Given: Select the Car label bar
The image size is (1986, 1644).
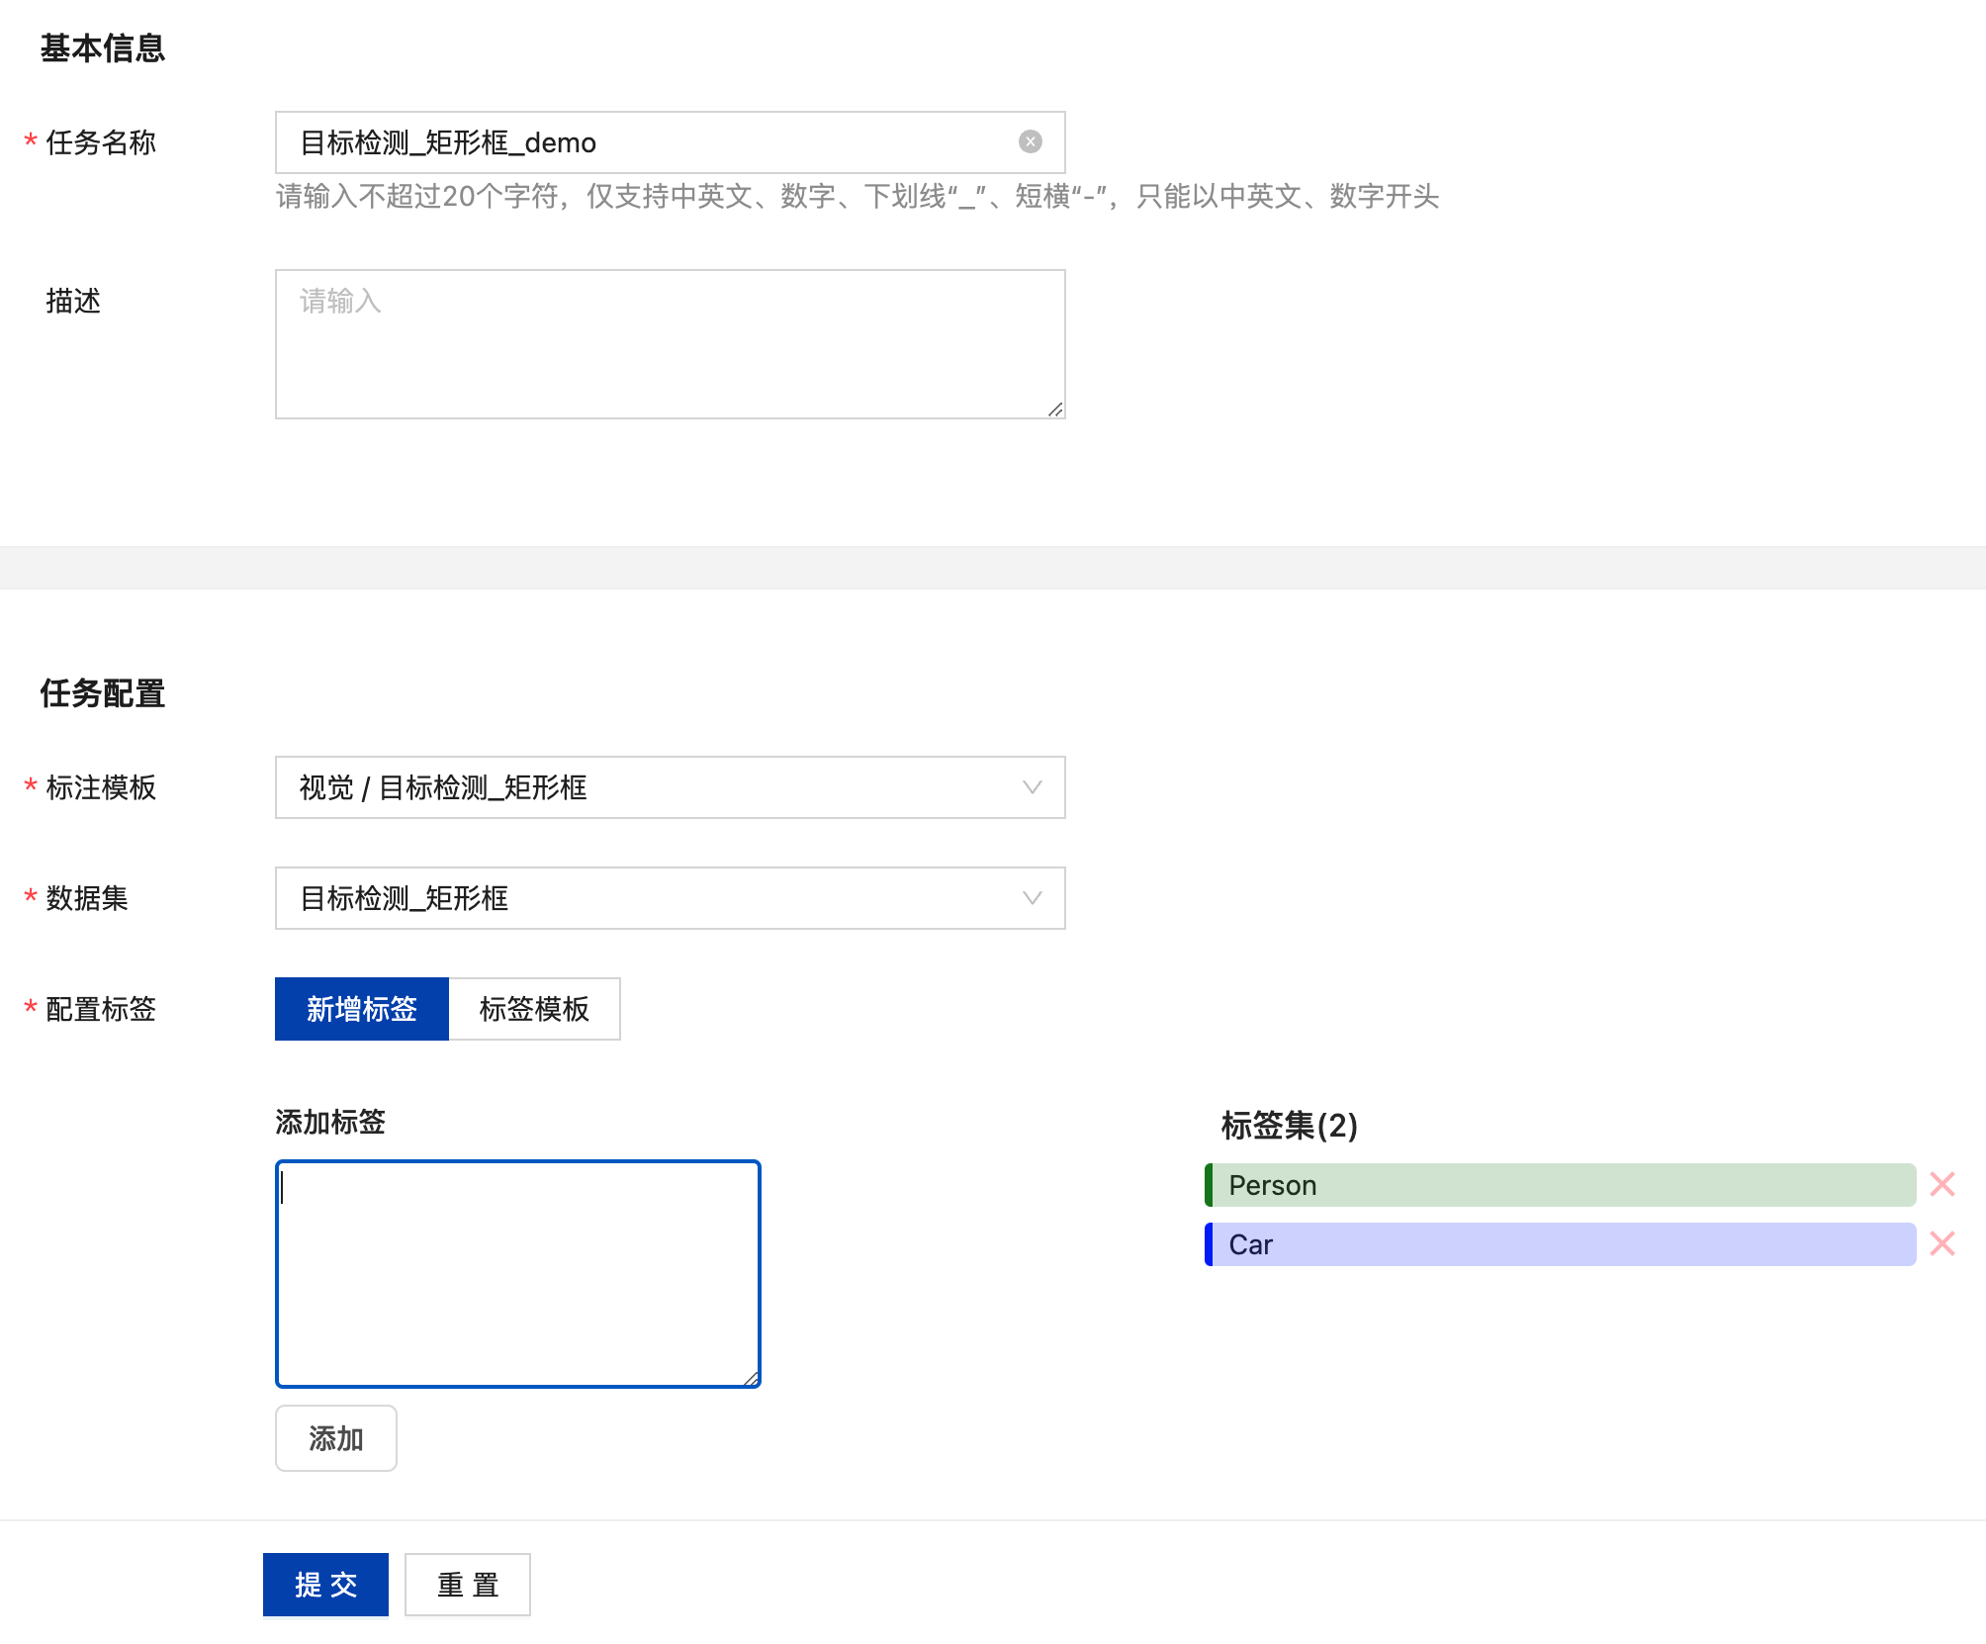Looking at the screenshot, I should click(x=1561, y=1244).
